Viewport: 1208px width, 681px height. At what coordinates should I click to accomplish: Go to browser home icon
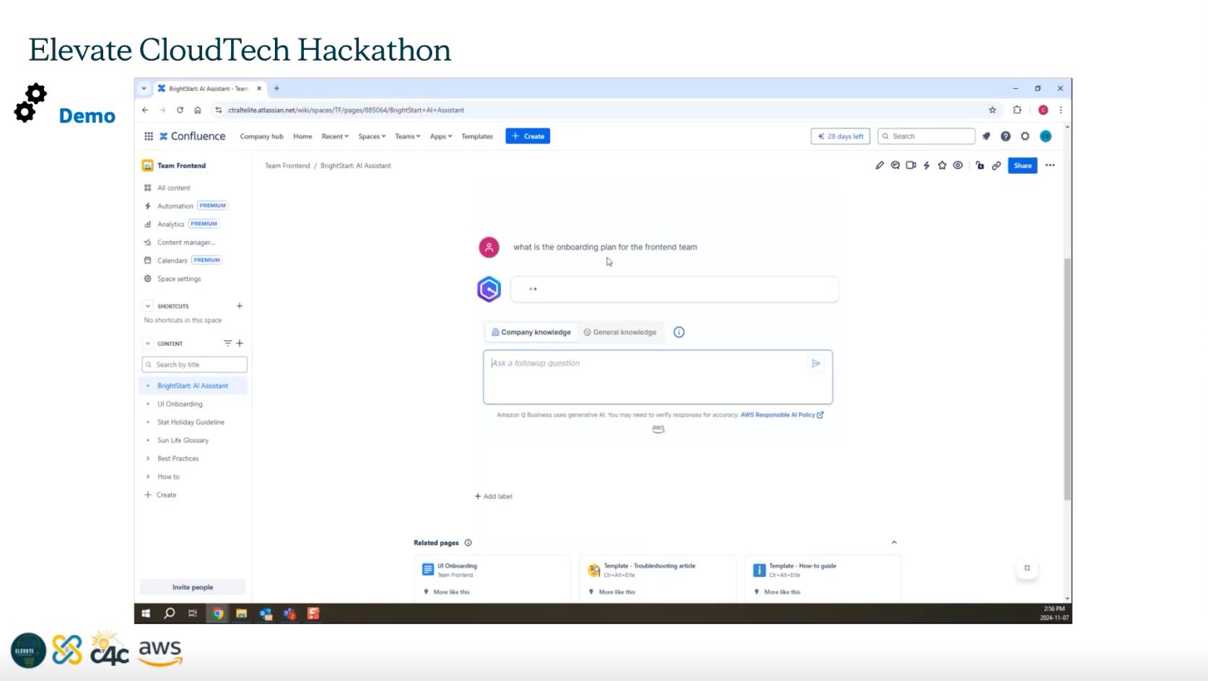pyautogui.click(x=198, y=110)
